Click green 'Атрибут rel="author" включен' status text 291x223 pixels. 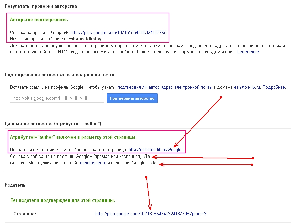(x=73, y=138)
